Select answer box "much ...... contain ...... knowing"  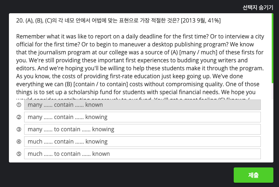pyautogui.click(x=142, y=142)
